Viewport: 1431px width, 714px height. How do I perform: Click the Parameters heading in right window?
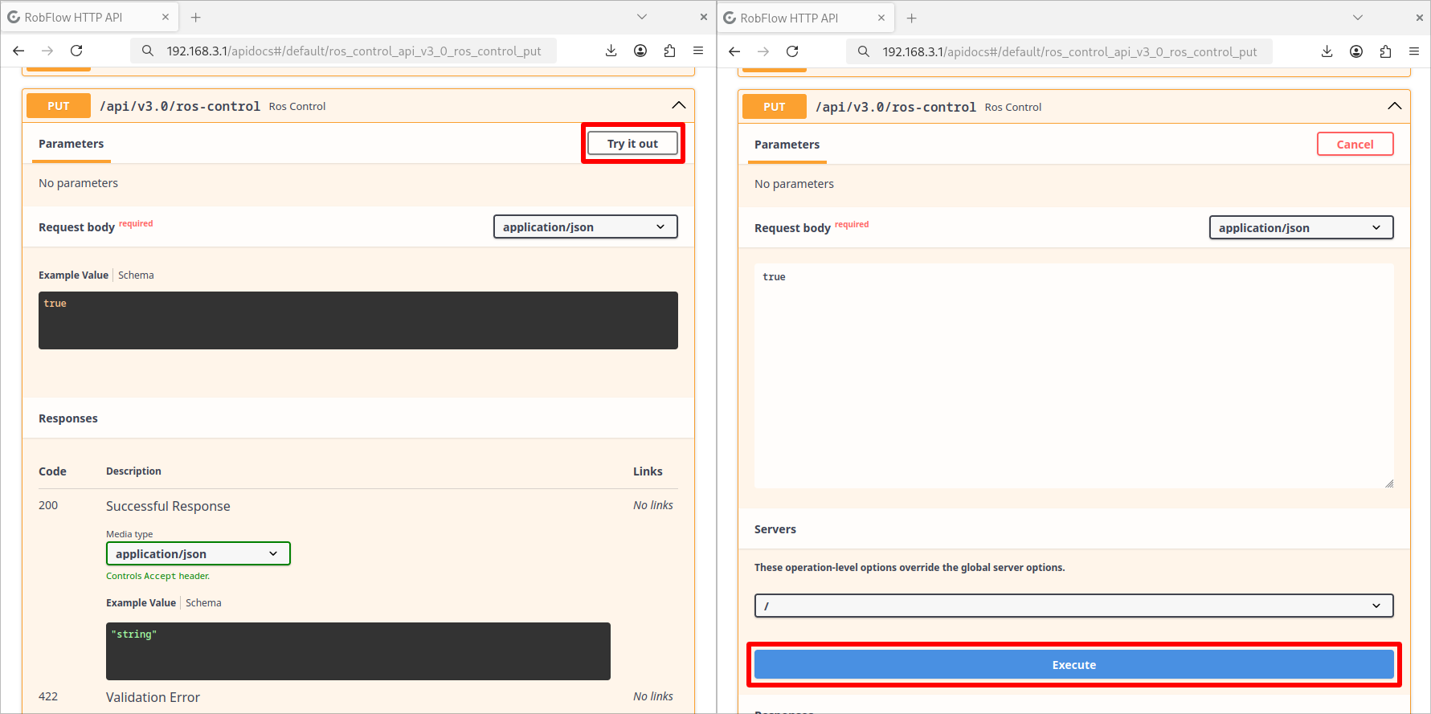787,145
